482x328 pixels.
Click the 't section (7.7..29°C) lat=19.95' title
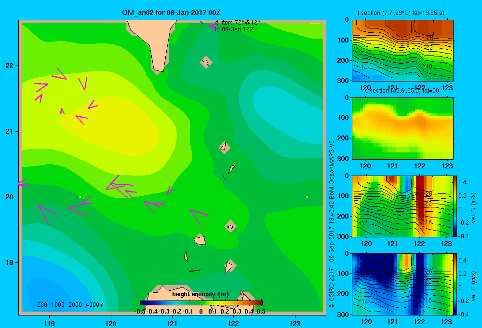[401, 13]
